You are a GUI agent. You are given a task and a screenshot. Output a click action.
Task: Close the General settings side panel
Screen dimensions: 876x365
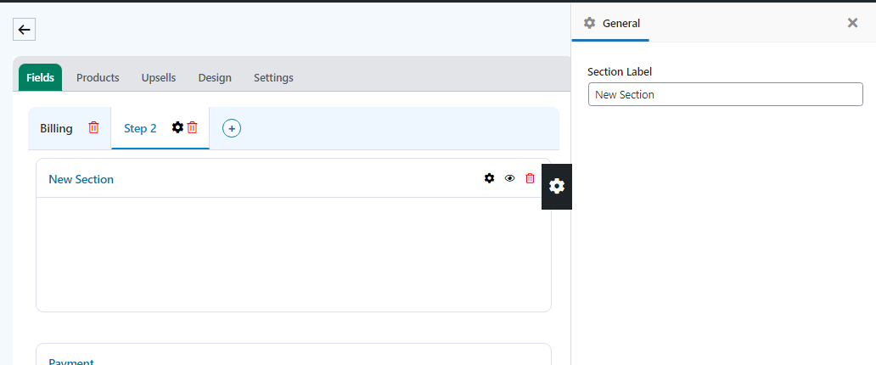pyautogui.click(x=852, y=23)
